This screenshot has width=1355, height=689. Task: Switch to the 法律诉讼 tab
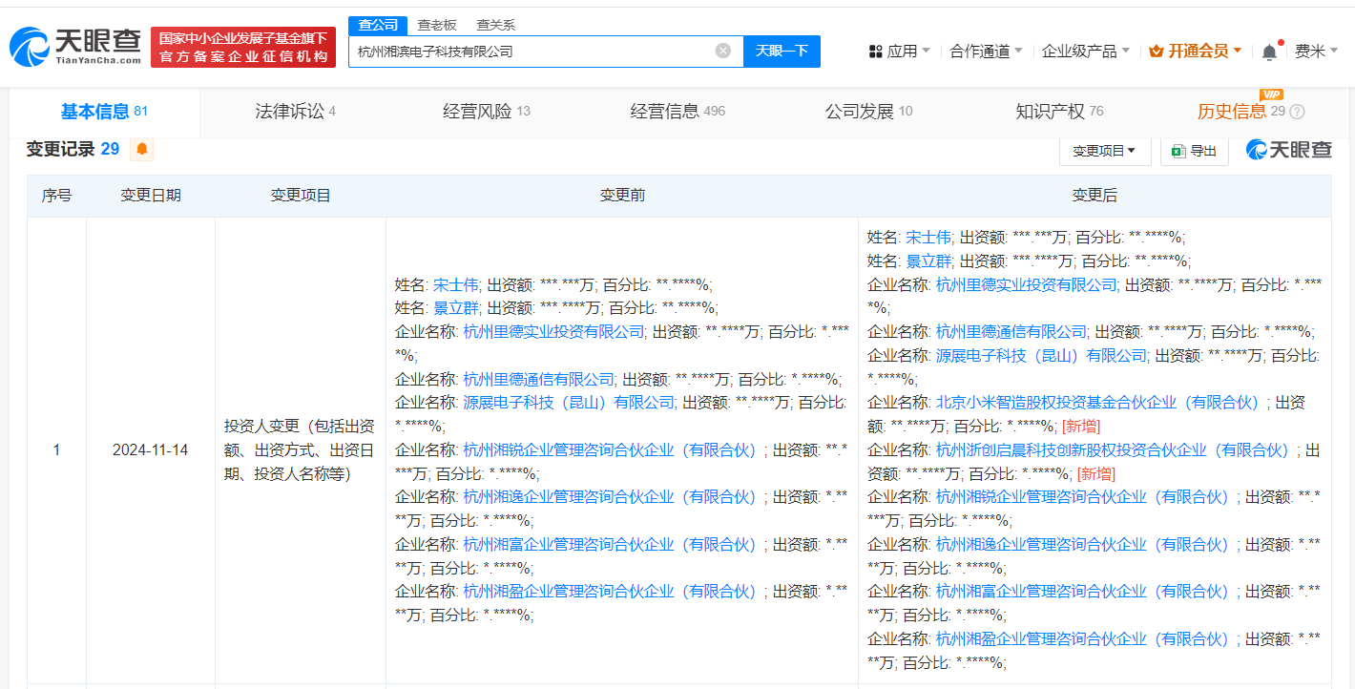tap(295, 112)
